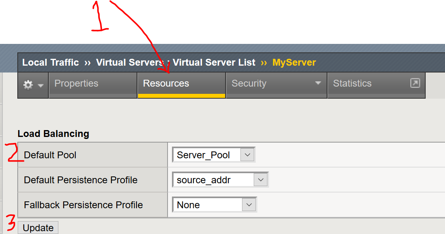
Task: Open the arrow next to the gear icon
Action: point(41,85)
